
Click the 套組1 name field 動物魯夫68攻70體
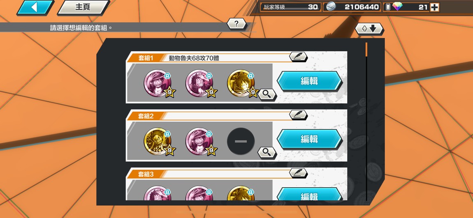[194, 58]
